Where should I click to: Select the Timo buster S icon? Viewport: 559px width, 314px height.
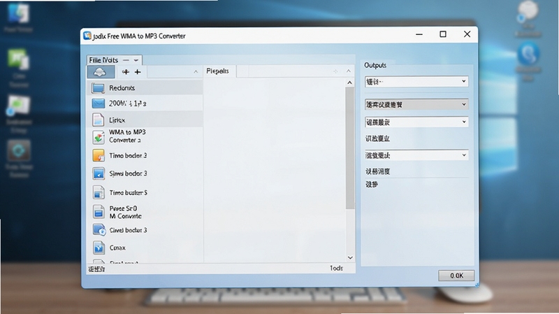(x=99, y=192)
